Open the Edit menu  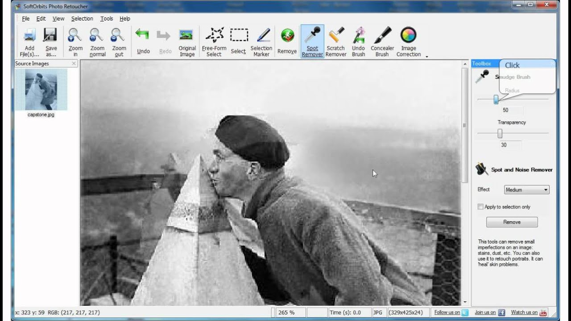(x=41, y=19)
